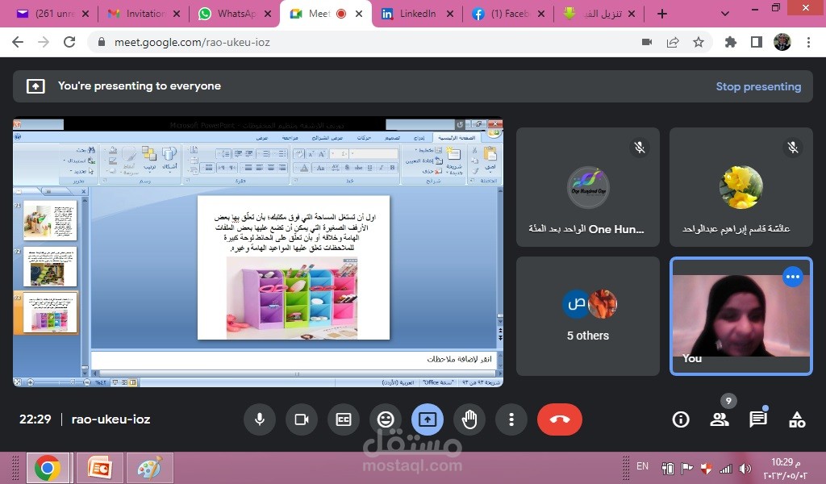
Task: Click the presenting screen icon in the banner
Action: [x=35, y=86]
